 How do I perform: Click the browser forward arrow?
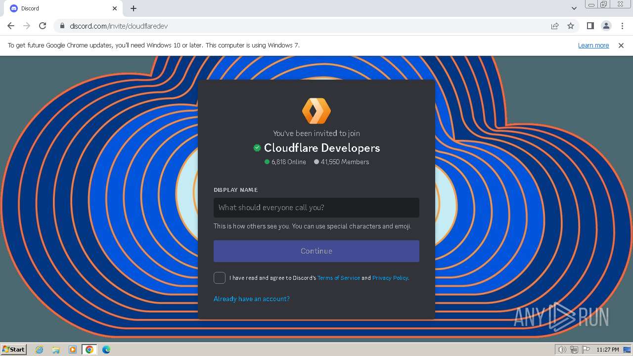point(27,26)
